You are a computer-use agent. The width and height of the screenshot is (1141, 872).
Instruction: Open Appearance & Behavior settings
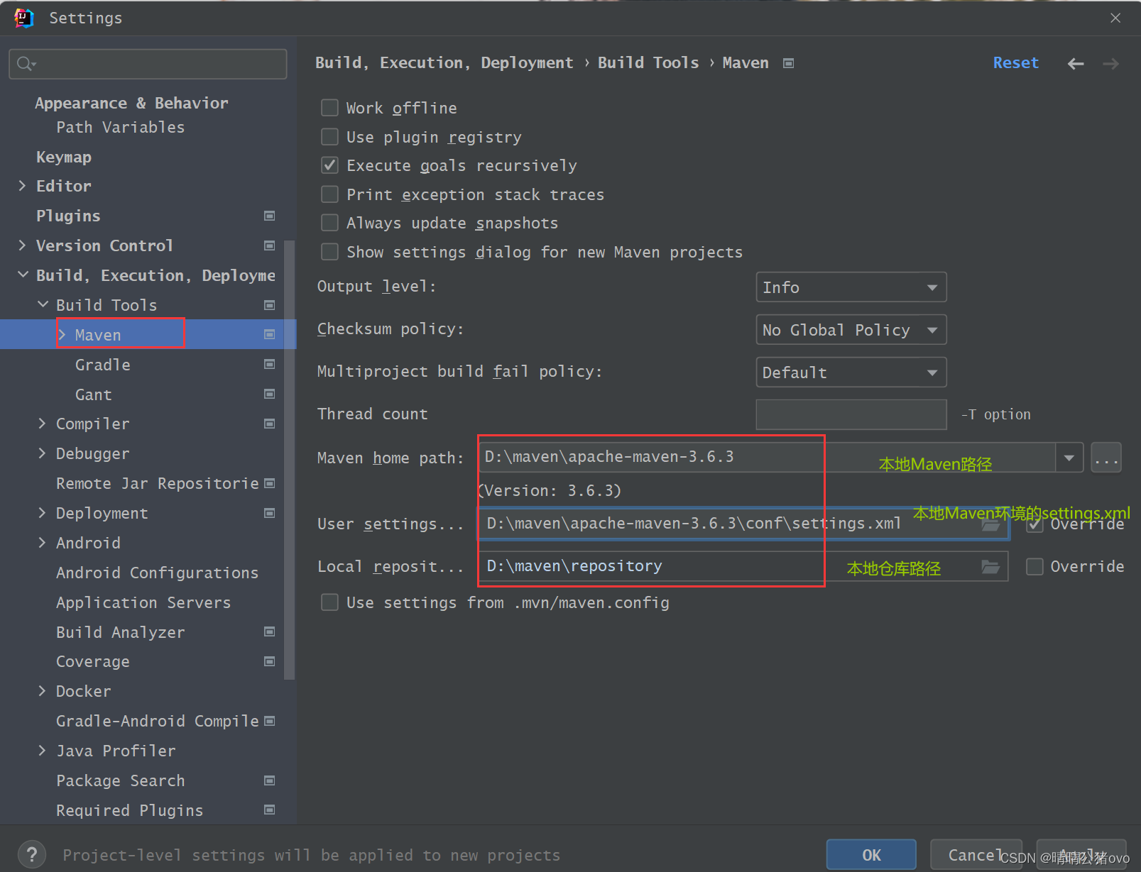[x=131, y=104]
